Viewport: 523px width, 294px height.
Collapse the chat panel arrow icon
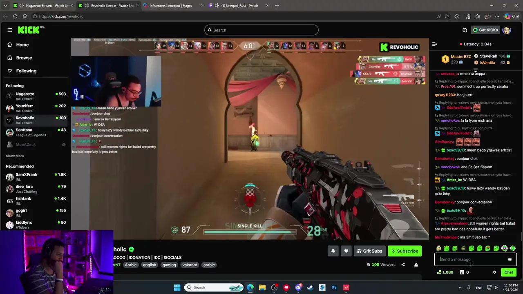pos(435,44)
